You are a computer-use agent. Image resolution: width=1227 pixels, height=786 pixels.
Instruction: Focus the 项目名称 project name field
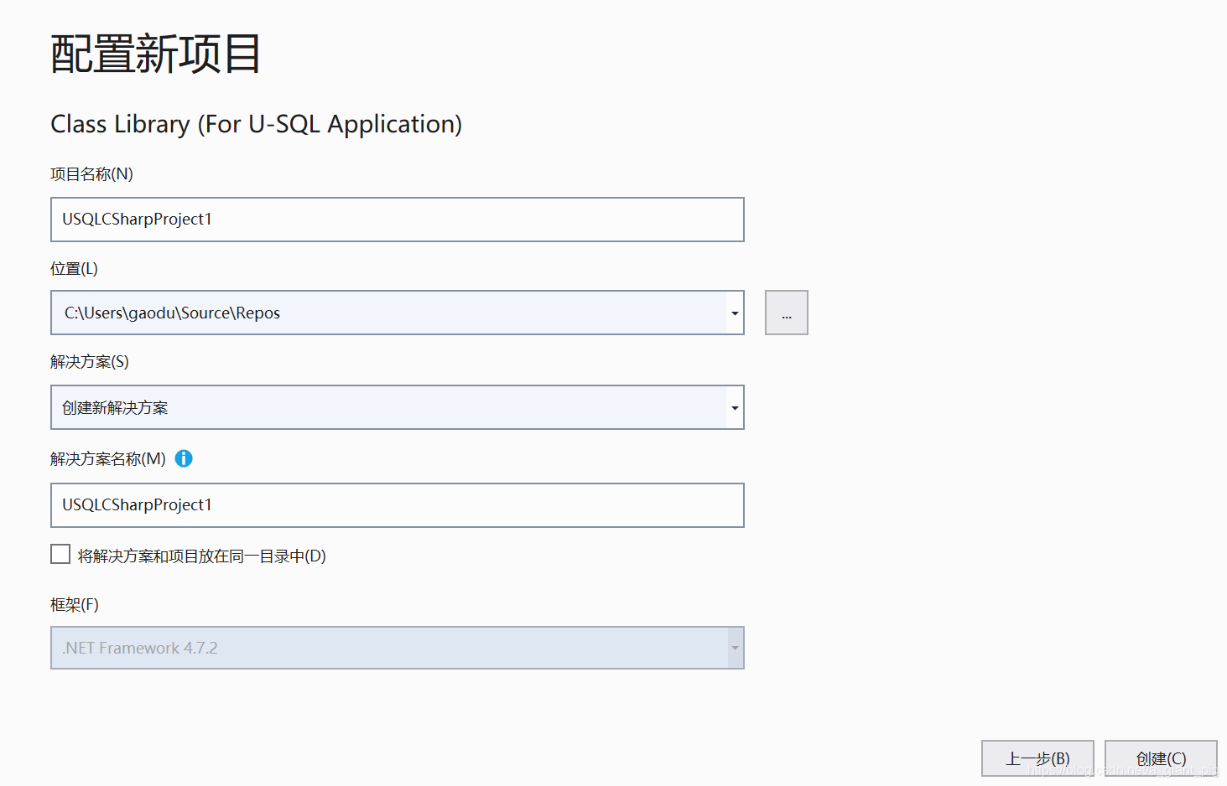[x=397, y=220]
